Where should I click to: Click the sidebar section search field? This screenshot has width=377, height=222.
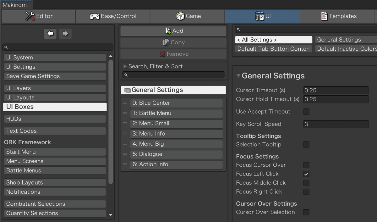click(58, 47)
